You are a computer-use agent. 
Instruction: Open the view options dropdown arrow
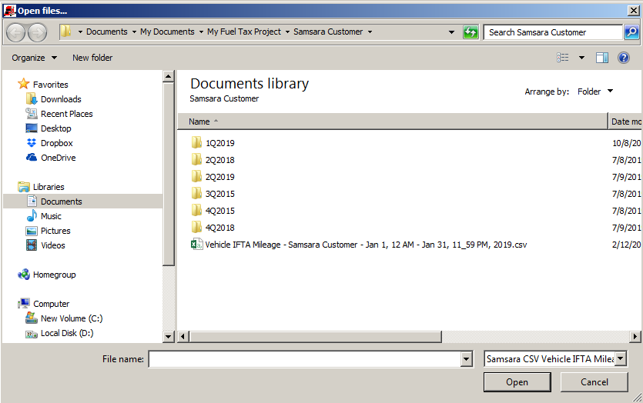(581, 58)
